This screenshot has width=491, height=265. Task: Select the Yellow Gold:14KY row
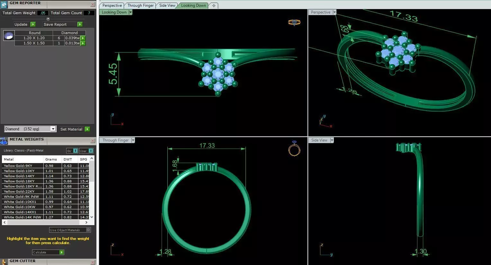(x=46, y=176)
